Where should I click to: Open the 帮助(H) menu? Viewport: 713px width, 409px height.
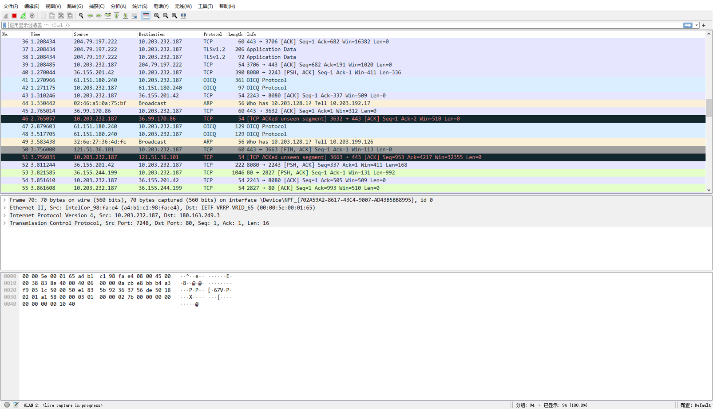coord(227,6)
